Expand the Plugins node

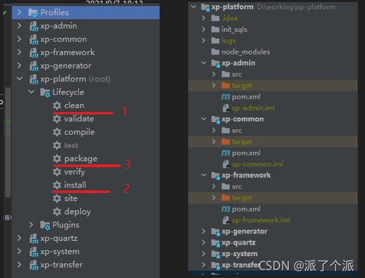coord(31,225)
